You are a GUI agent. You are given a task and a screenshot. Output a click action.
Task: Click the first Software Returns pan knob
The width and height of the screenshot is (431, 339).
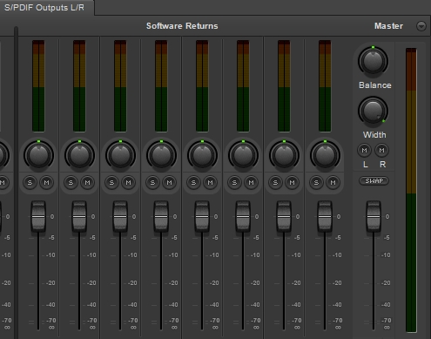pos(38,155)
